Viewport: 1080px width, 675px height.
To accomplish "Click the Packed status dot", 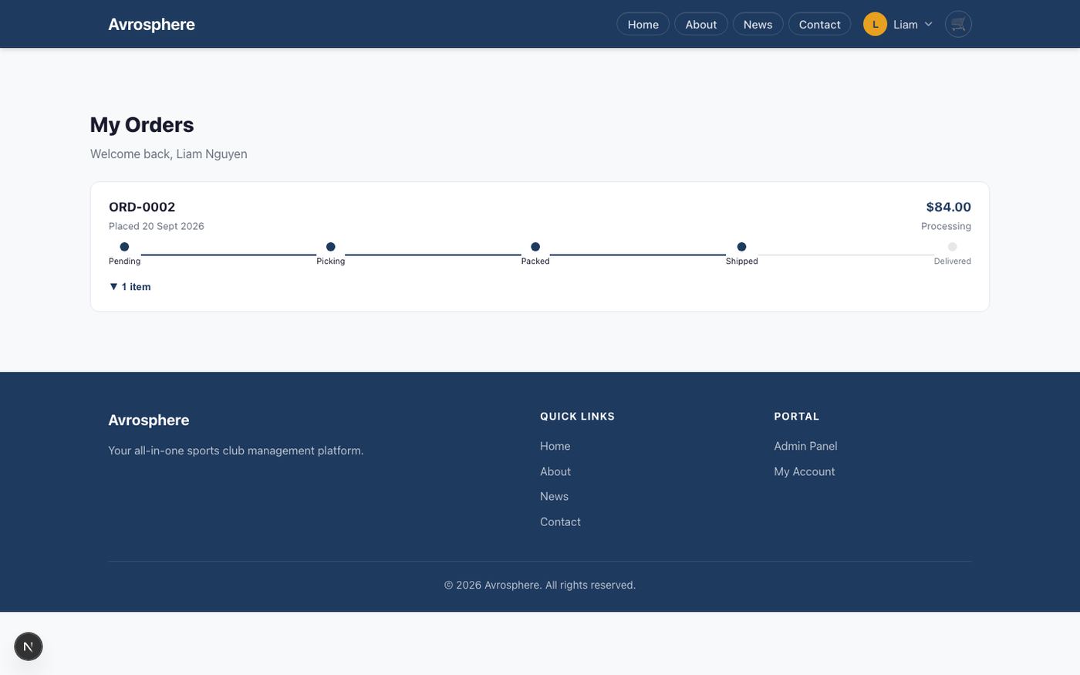I will pos(535,247).
